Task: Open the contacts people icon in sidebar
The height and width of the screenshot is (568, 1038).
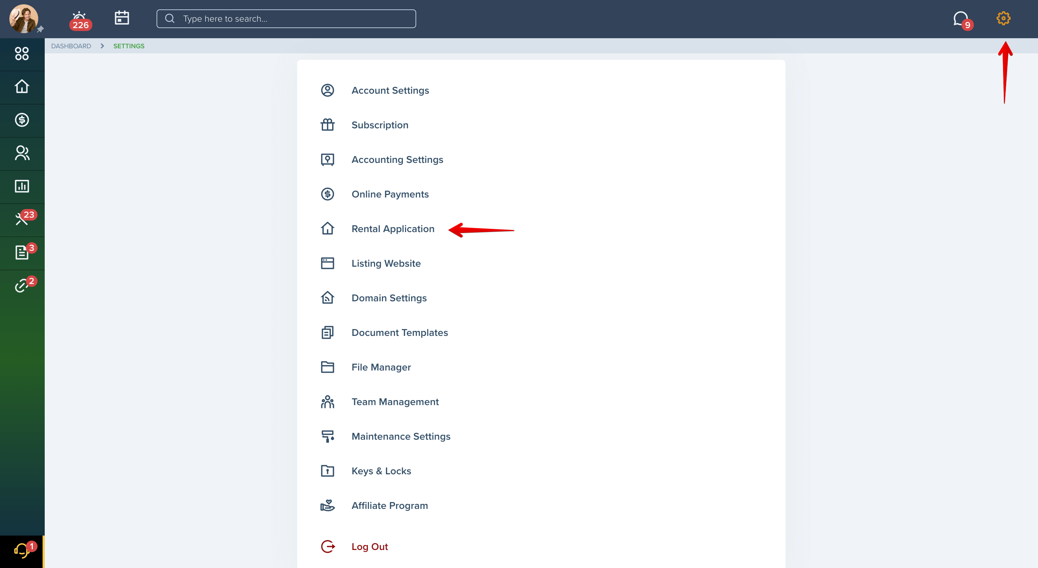Action: pyautogui.click(x=22, y=153)
